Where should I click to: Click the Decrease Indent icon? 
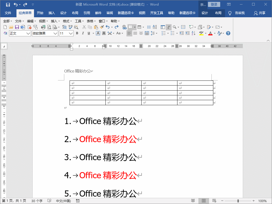(x=182, y=33)
